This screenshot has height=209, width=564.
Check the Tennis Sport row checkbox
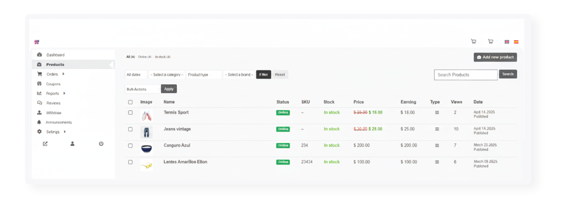coord(130,112)
